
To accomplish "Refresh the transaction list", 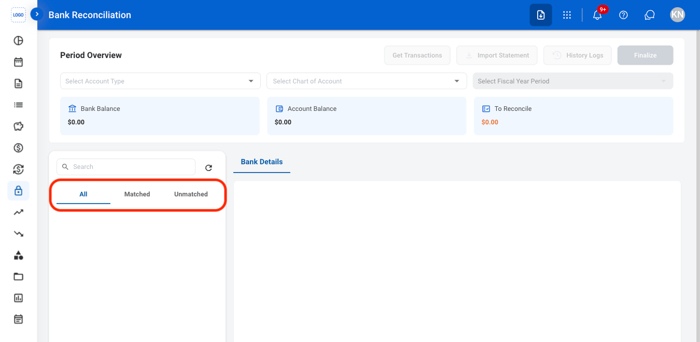I will [208, 167].
